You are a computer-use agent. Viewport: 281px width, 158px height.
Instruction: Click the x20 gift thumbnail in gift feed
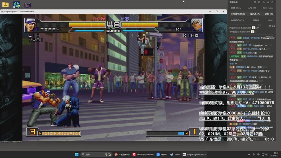(253, 28)
